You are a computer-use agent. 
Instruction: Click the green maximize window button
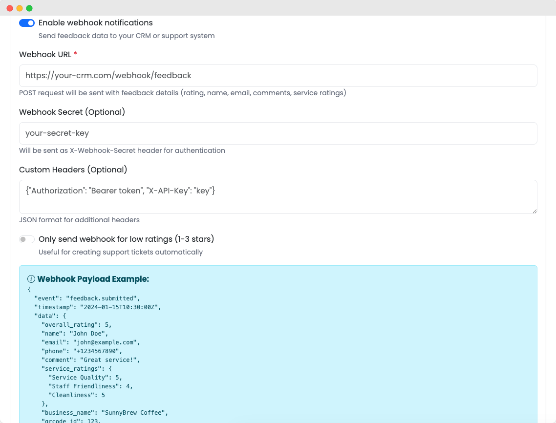[x=29, y=8]
